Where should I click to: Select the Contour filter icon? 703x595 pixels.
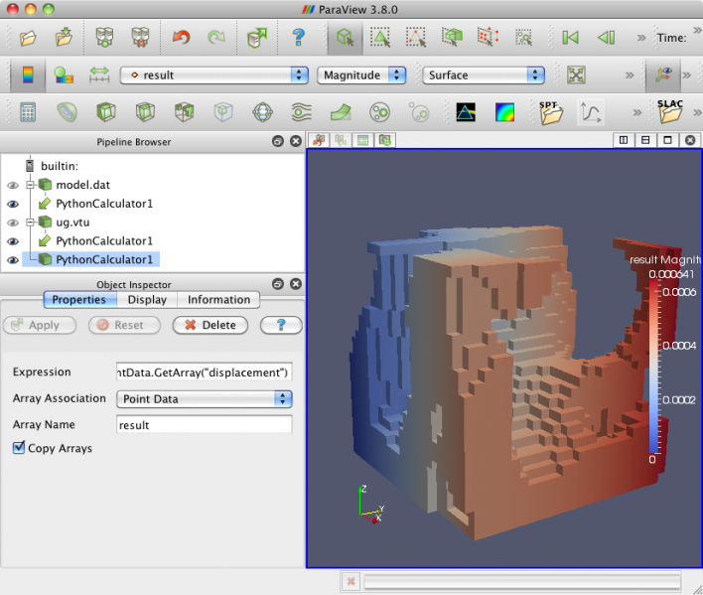pos(68,112)
